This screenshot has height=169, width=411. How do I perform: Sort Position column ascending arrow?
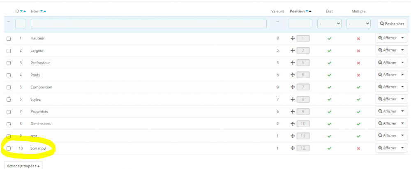[310, 11]
